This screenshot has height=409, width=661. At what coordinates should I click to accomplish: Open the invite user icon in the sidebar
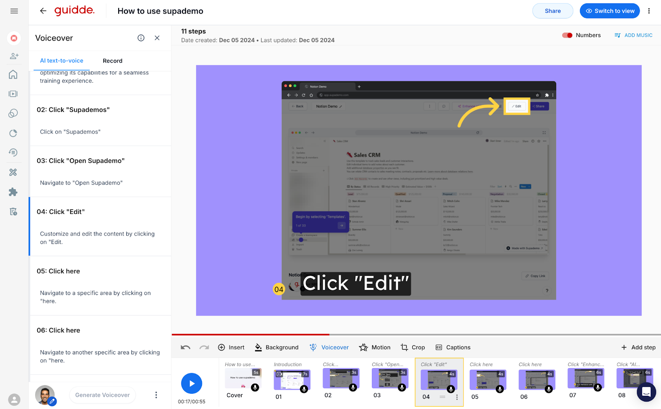click(x=14, y=56)
